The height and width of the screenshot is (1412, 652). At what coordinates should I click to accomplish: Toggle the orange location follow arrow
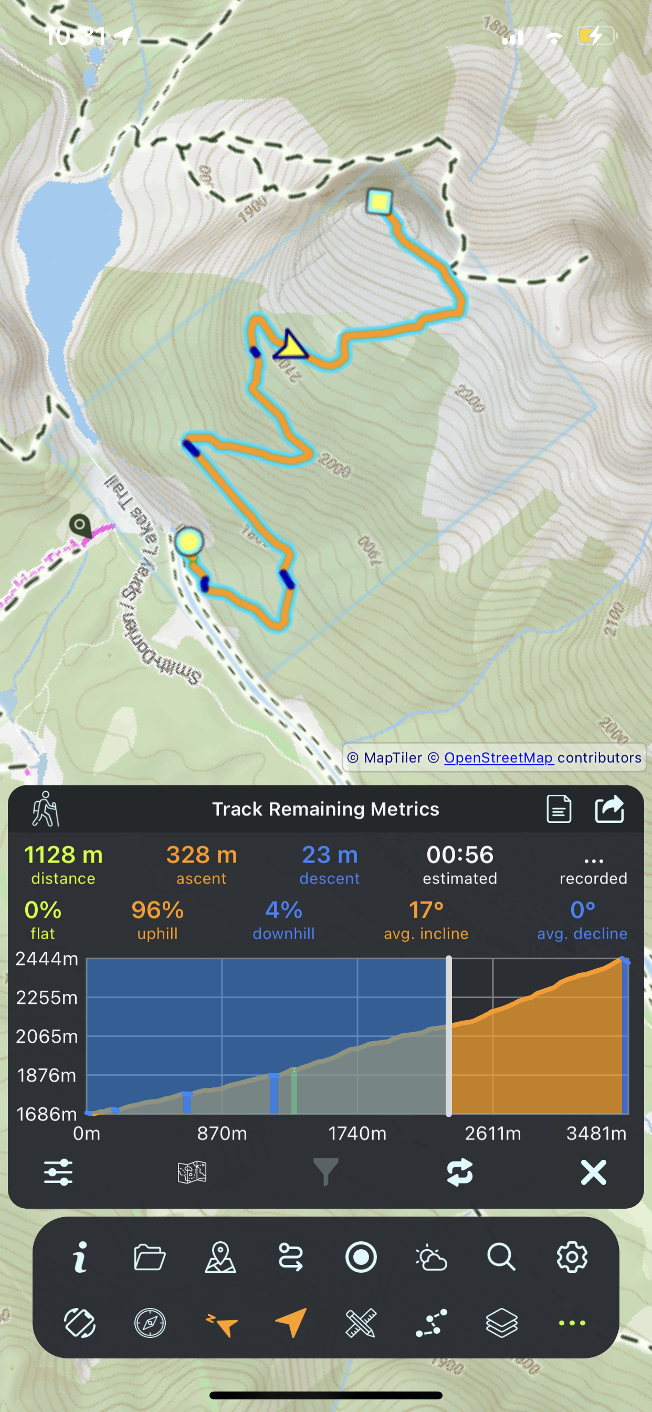tap(291, 1323)
